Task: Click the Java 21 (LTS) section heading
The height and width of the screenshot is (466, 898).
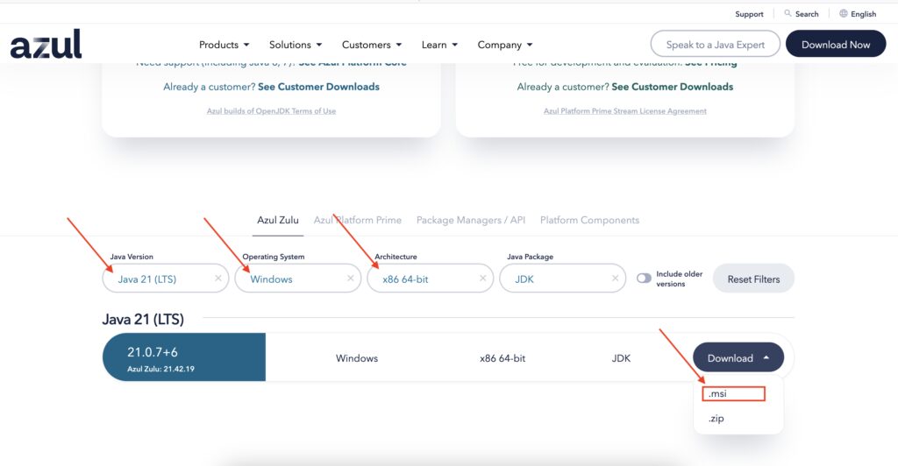Action: click(143, 319)
